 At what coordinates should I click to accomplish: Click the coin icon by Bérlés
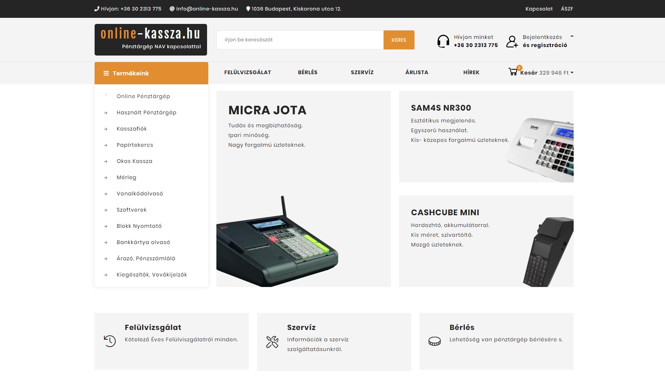tap(434, 341)
